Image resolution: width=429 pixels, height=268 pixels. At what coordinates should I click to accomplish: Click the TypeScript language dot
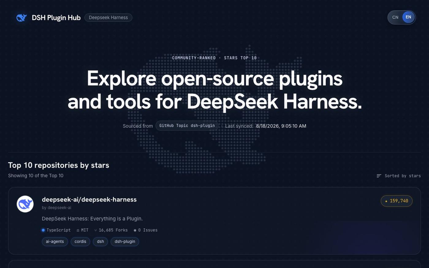(43, 230)
